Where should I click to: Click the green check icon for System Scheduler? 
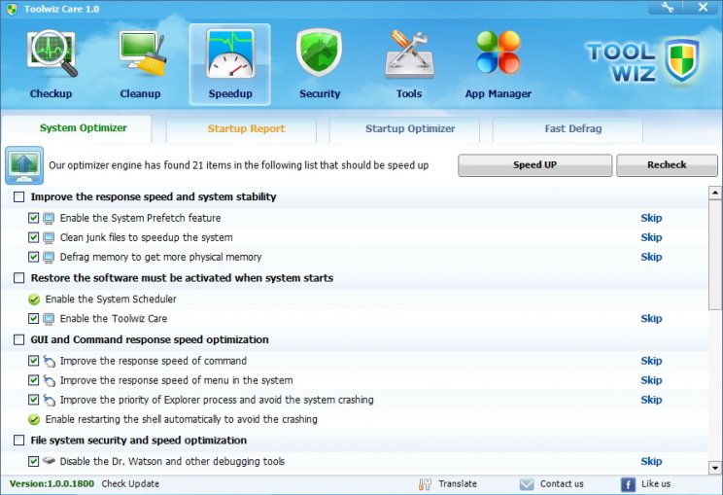(x=34, y=300)
